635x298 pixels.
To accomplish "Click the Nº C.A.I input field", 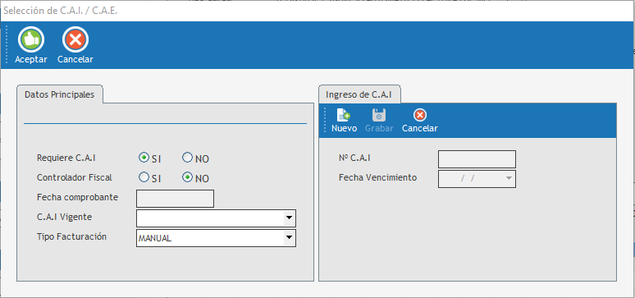I will tap(477, 159).
